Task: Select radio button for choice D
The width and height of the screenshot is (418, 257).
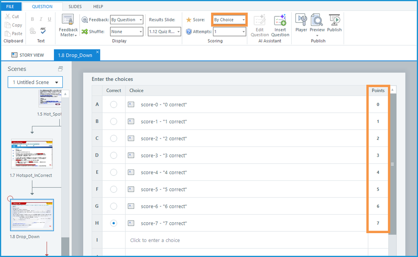Action: coord(113,155)
